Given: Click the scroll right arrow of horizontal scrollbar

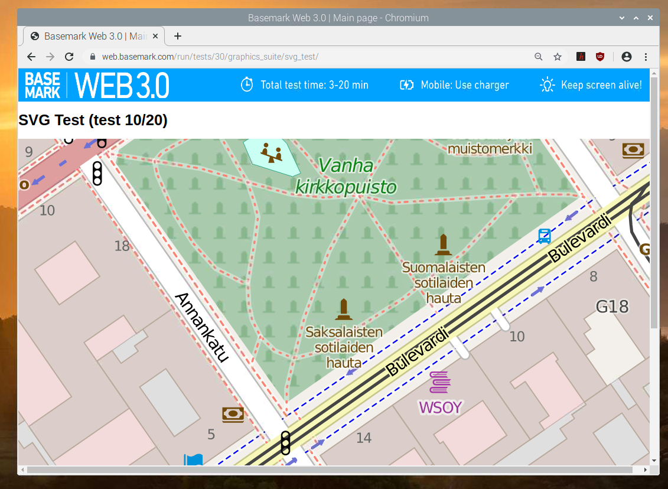Looking at the screenshot, I should pyautogui.click(x=646, y=470).
